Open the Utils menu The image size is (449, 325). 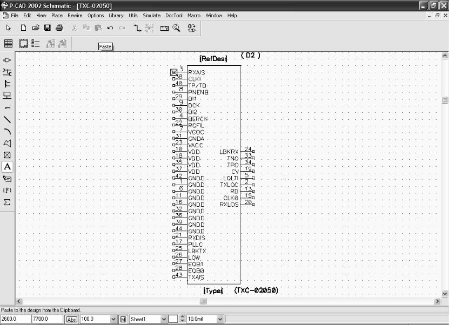[x=133, y=16]
